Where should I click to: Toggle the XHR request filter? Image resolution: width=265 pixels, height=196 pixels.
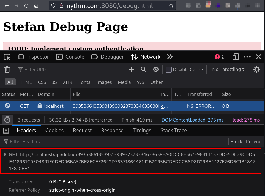click(67, 82)
